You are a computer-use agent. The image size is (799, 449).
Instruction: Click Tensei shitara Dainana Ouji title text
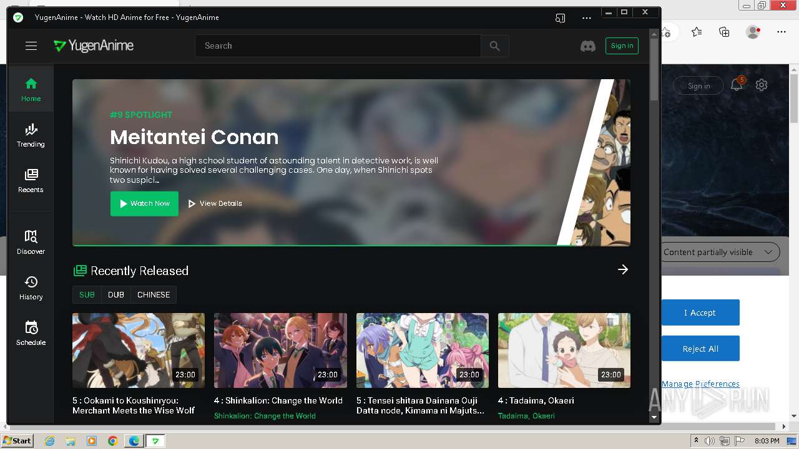coord(420,405)
